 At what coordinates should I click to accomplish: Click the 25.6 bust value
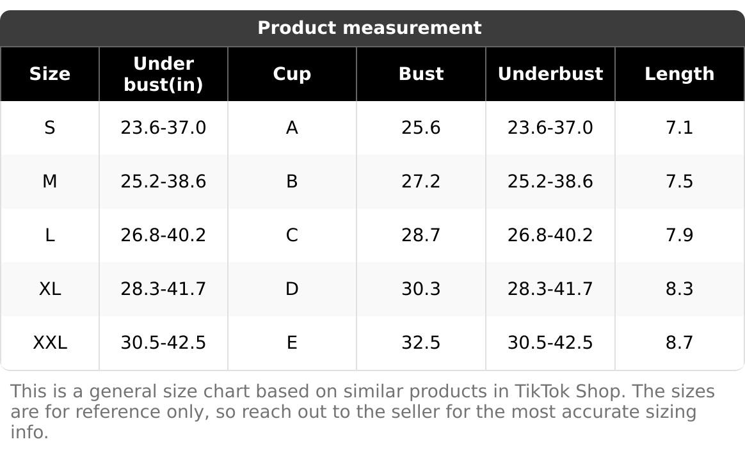pyautogui.click(x=421, y=128)
